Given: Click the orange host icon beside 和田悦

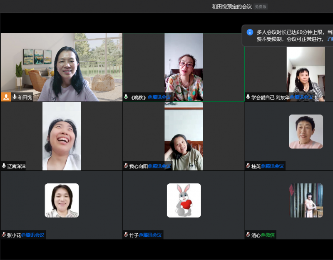Looking at the screenshot, I should [6, 97].
